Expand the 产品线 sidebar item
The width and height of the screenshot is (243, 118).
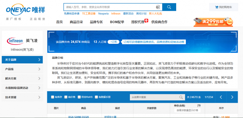coord(22,69)
